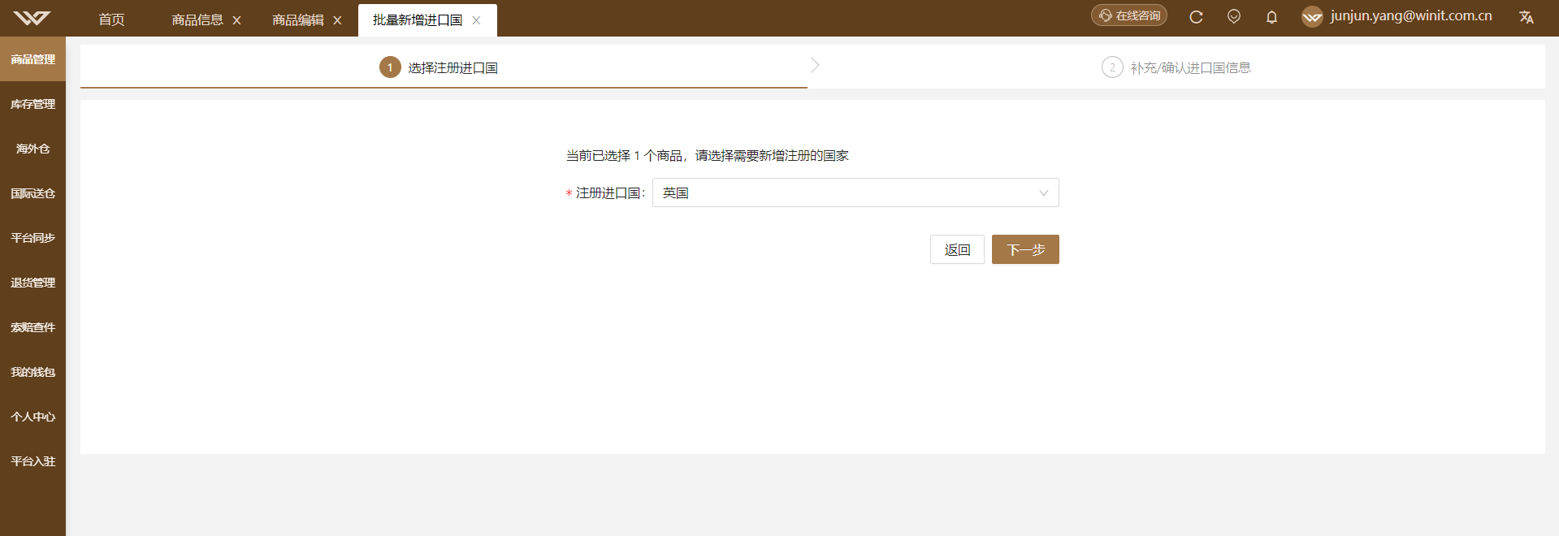This screenshot has width=1559, height=536.
Task: Click the refresh icon in header
Action: (x=1196, y=17)
